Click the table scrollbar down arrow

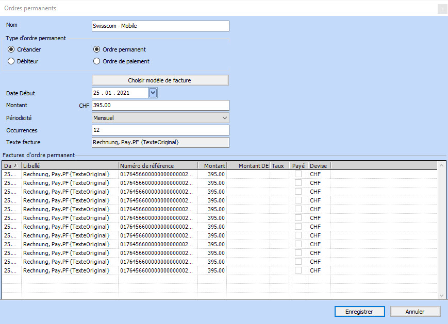(441, 295)
